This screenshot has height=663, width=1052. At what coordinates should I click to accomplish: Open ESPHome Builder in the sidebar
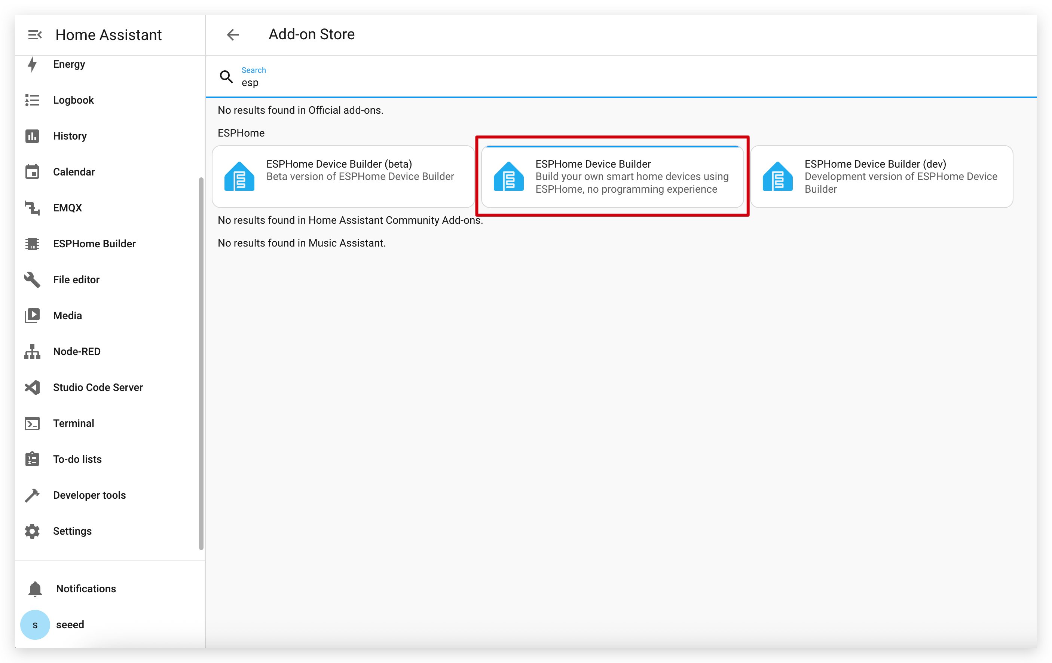pos(109,244)
